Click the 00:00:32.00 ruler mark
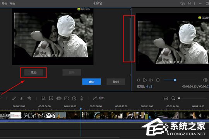This screenshot has width=209, height=139. [x=19, y=106]
